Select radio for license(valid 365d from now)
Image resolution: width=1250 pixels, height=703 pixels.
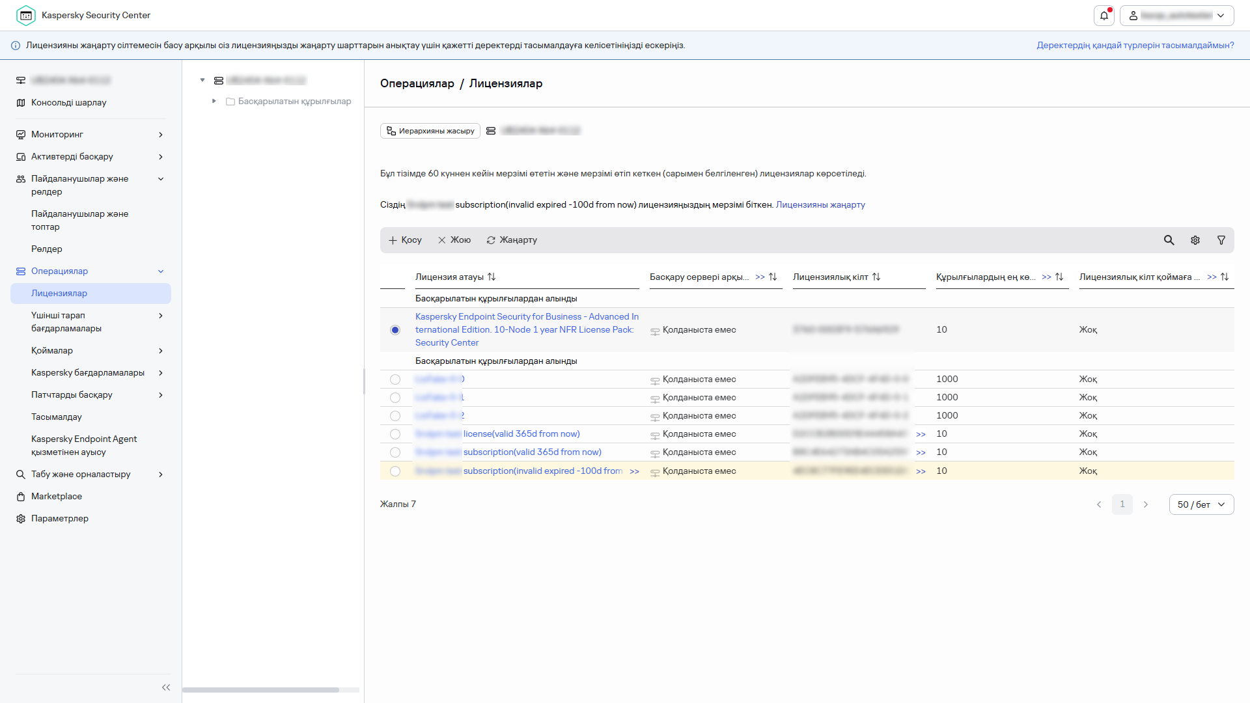pyautogui.click(x=395, y=434)
